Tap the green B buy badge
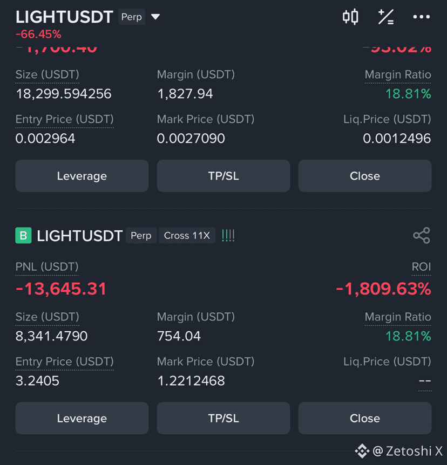 coord(23,235)
